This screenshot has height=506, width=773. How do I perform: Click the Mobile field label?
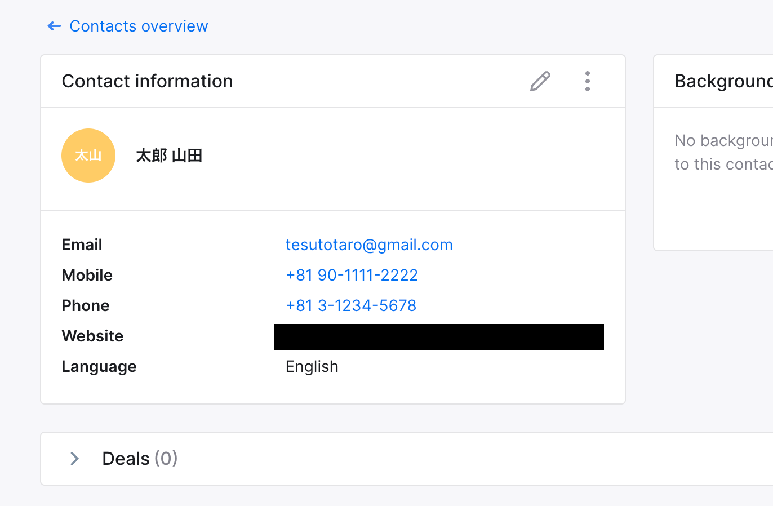[x=87, y=275]
